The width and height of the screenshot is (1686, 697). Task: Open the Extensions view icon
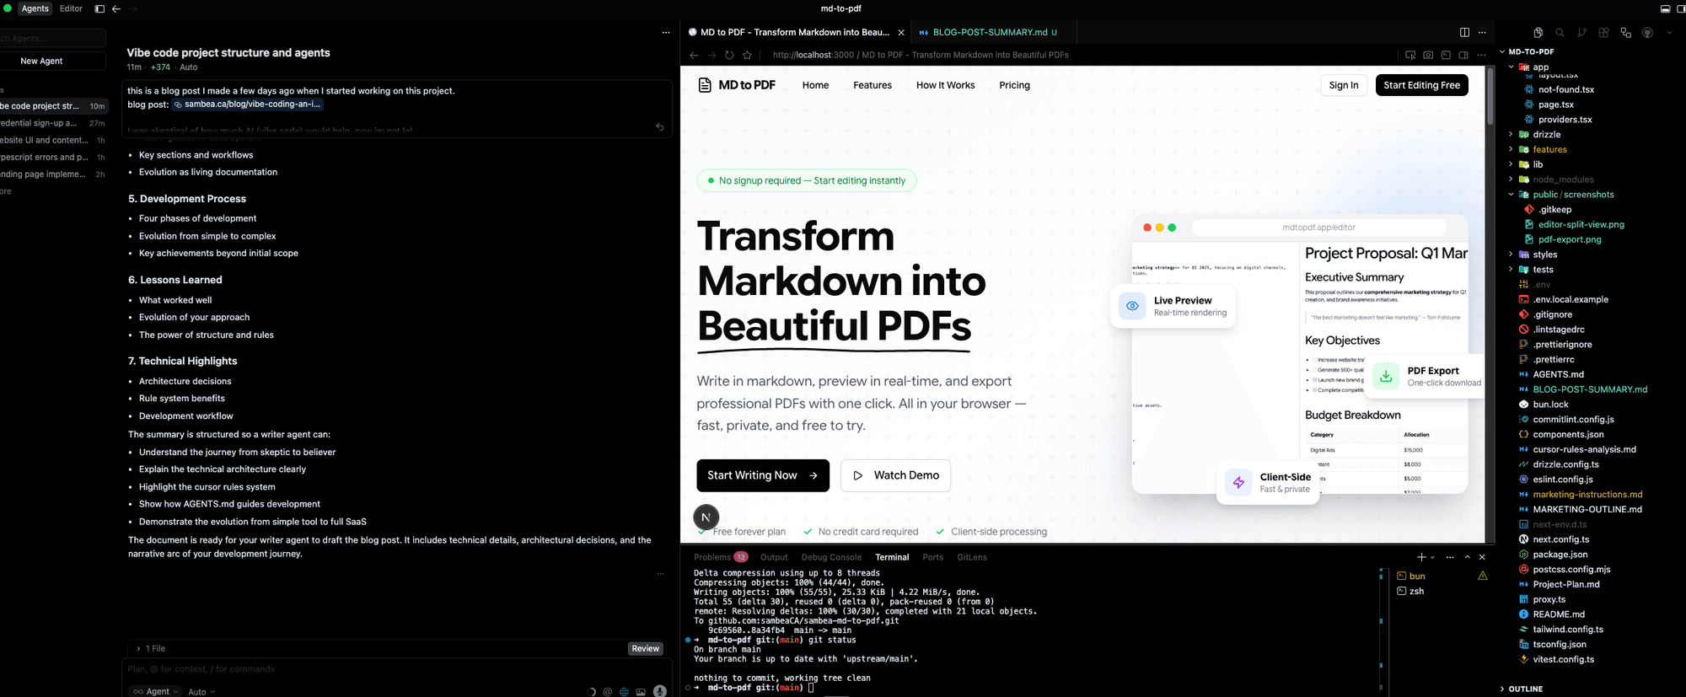1603,33
